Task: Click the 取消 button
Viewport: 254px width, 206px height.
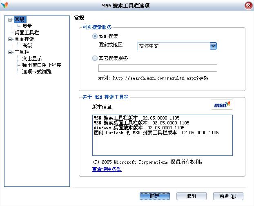Action: pyautogui.click(x=191, y=196)
